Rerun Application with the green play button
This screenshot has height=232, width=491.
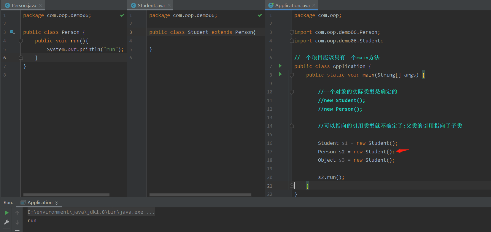click(7, 213)
